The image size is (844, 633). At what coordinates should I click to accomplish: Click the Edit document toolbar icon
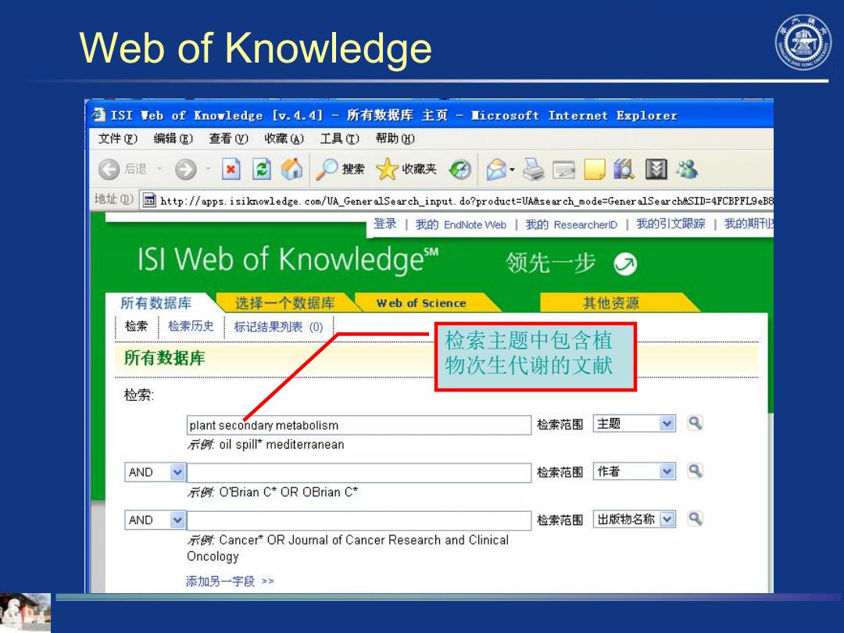564,170
